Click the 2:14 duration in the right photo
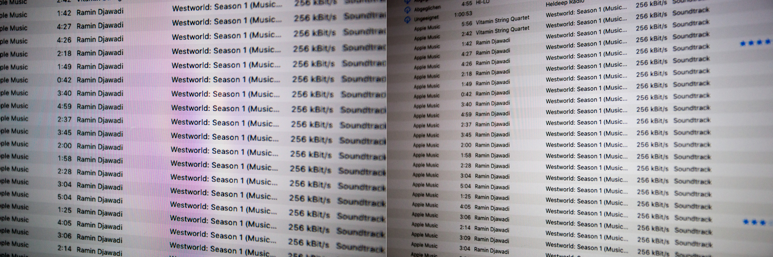Viewport: 773px width, 257px height. 465,228
